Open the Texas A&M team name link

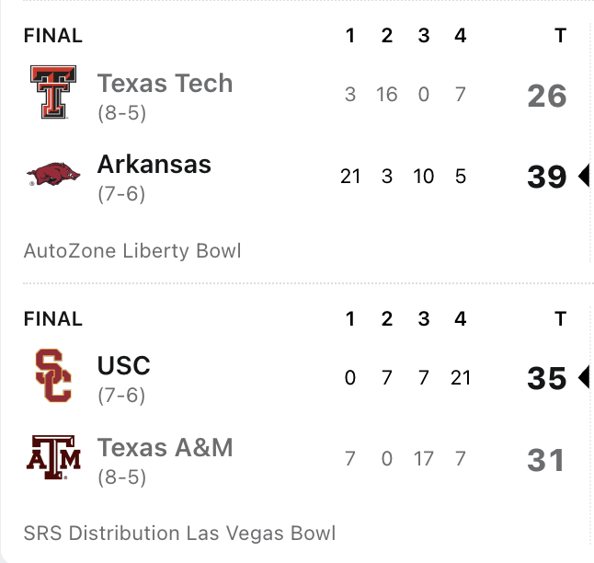pyautogui.click(x=165, y=447)
